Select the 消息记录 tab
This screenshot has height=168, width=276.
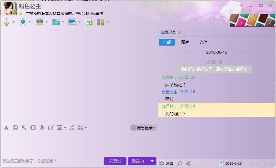[168, 33]
